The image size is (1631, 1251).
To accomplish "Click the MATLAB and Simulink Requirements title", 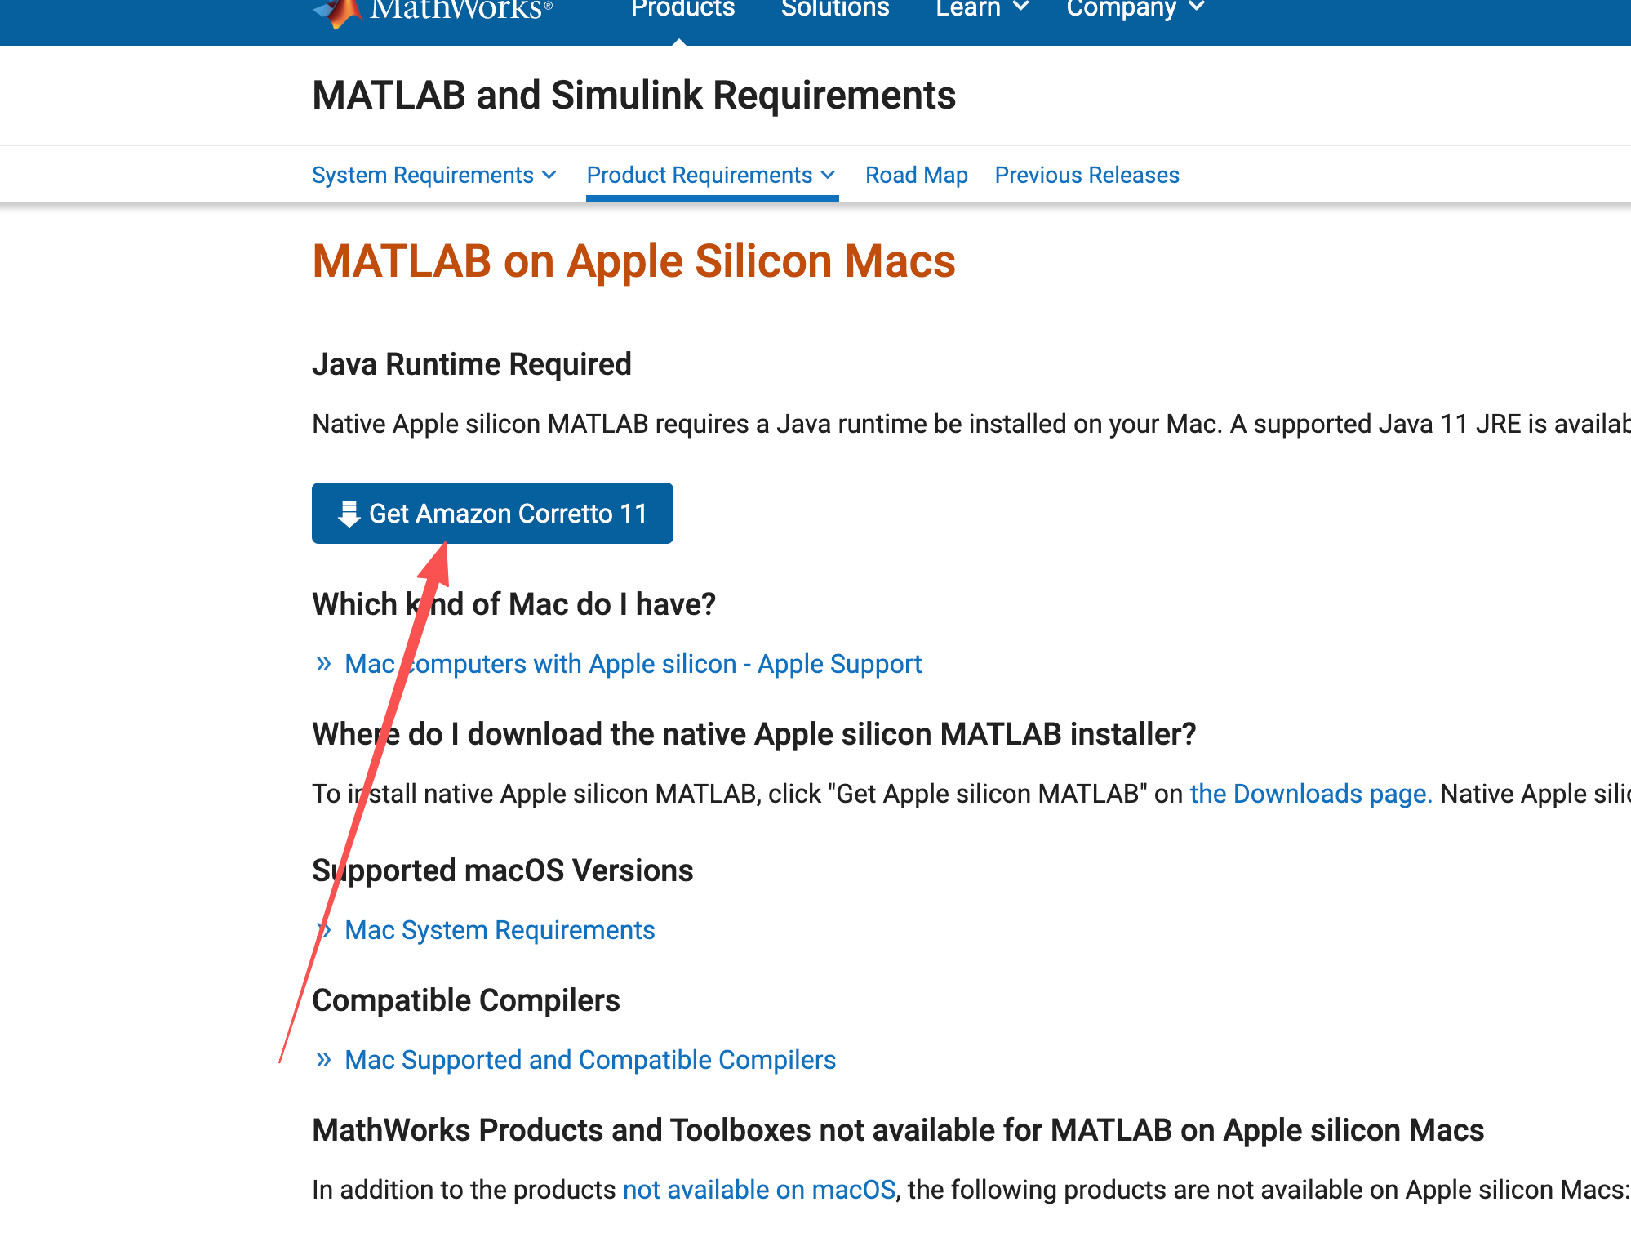I will (633, 96).
